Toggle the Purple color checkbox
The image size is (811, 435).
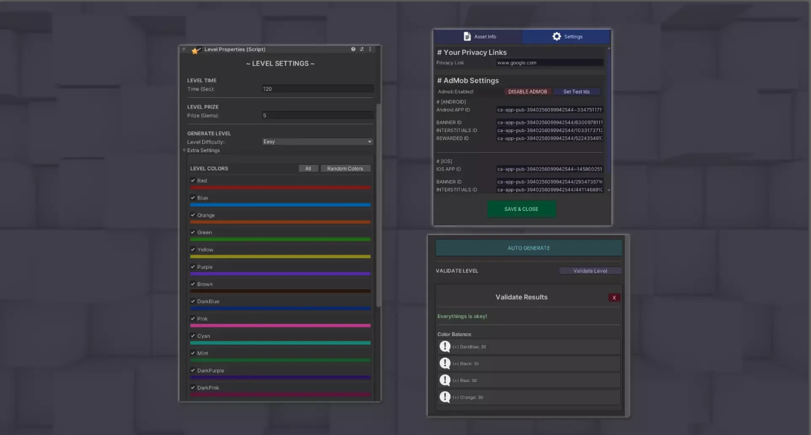[193, 267]
